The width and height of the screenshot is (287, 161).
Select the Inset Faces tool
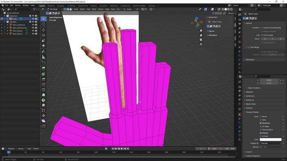(x=43, y=74)
